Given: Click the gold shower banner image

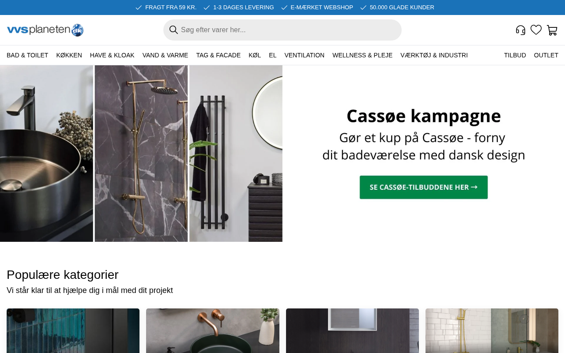Looking at the screenshot, I should 141,154.
